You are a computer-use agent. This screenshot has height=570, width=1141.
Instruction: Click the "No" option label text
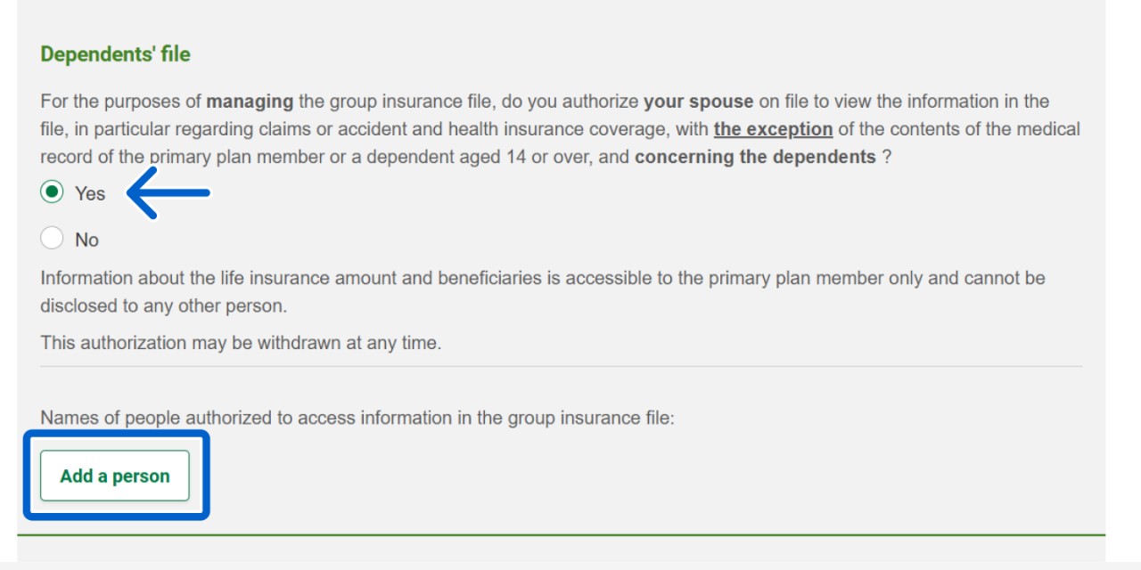[87, 240]
